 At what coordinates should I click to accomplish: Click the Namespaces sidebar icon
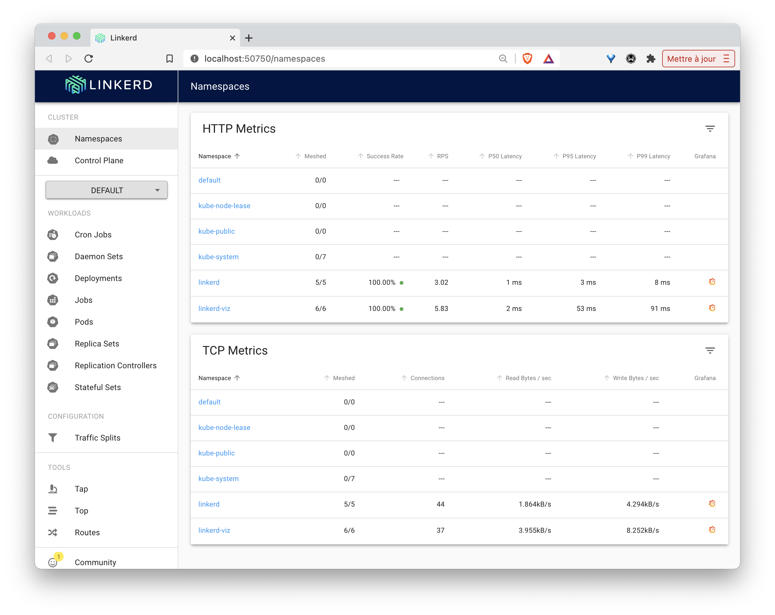(x=53, y=139)
